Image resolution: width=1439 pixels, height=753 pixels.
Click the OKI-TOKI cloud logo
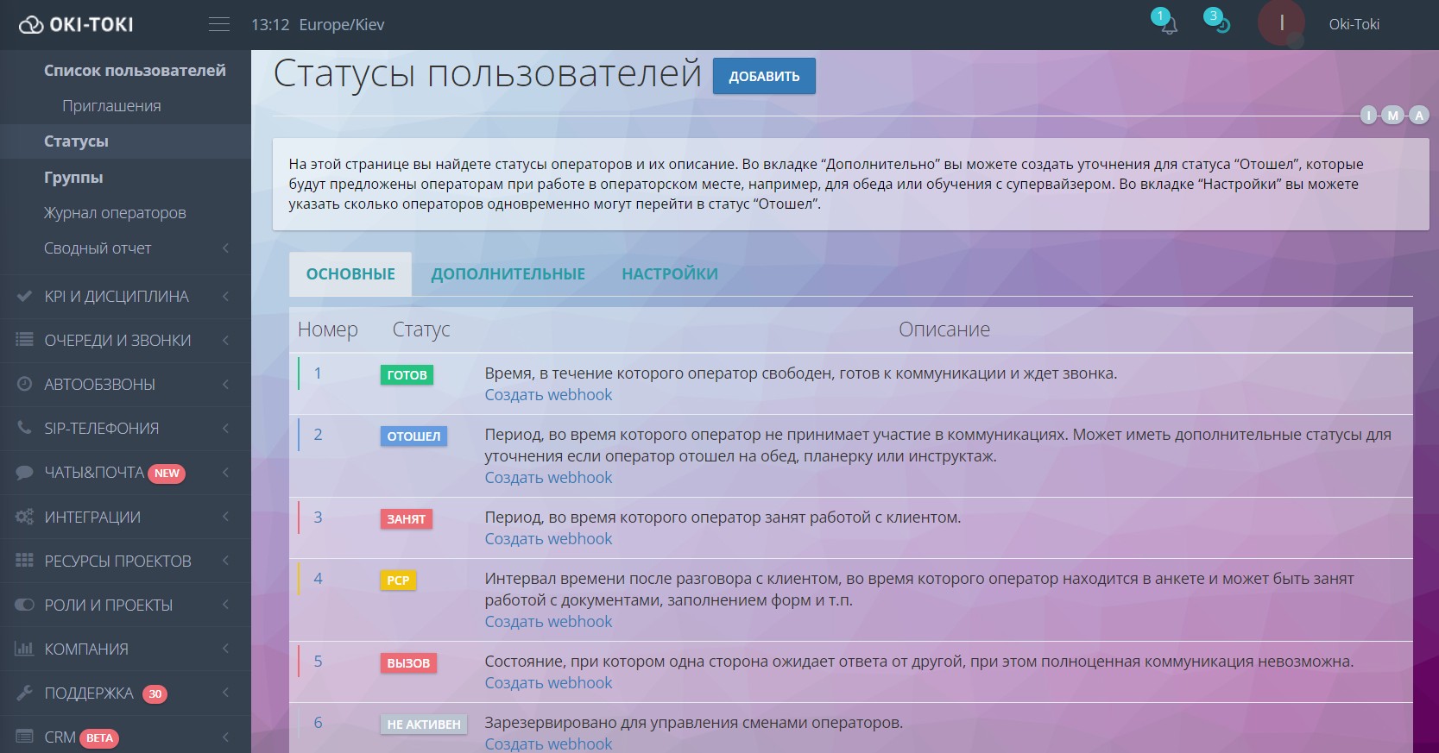[x=76, y=24]
